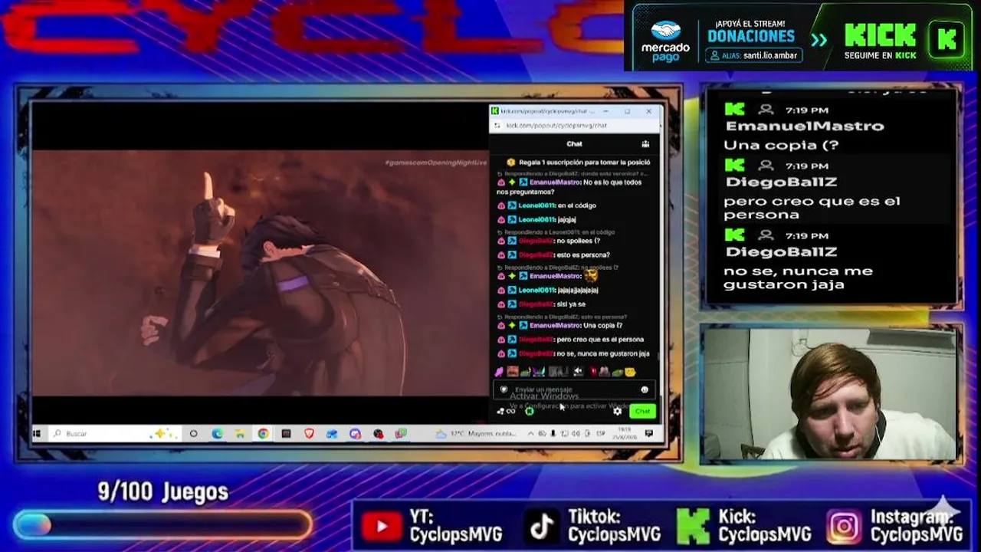Image resolution: width=981 pixels, height=552 pixels.
Task: Pick the white speaker-shaped emote
Action: (579, 372)
